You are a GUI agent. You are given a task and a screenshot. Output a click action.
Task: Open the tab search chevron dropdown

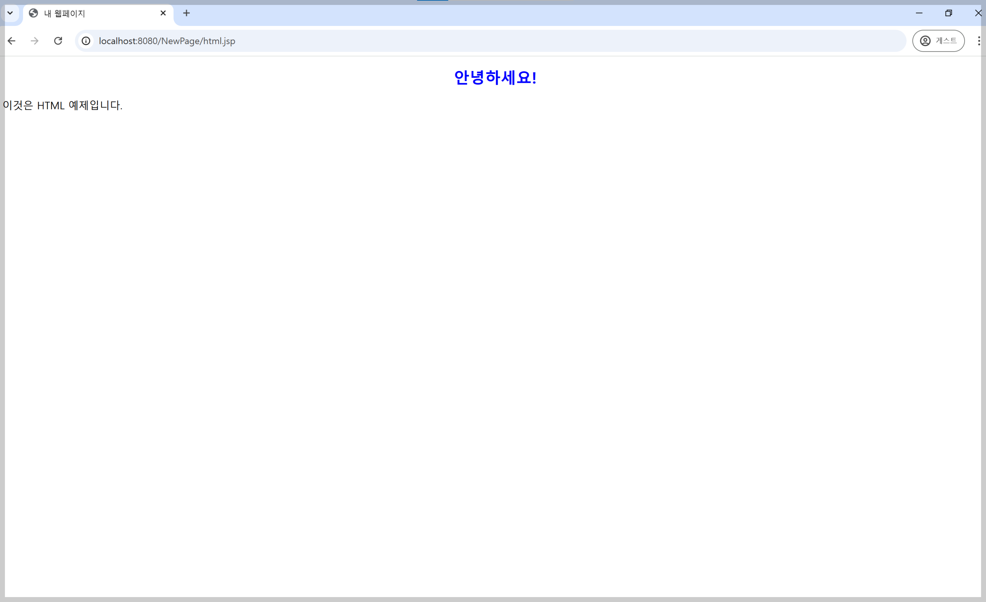10,13
